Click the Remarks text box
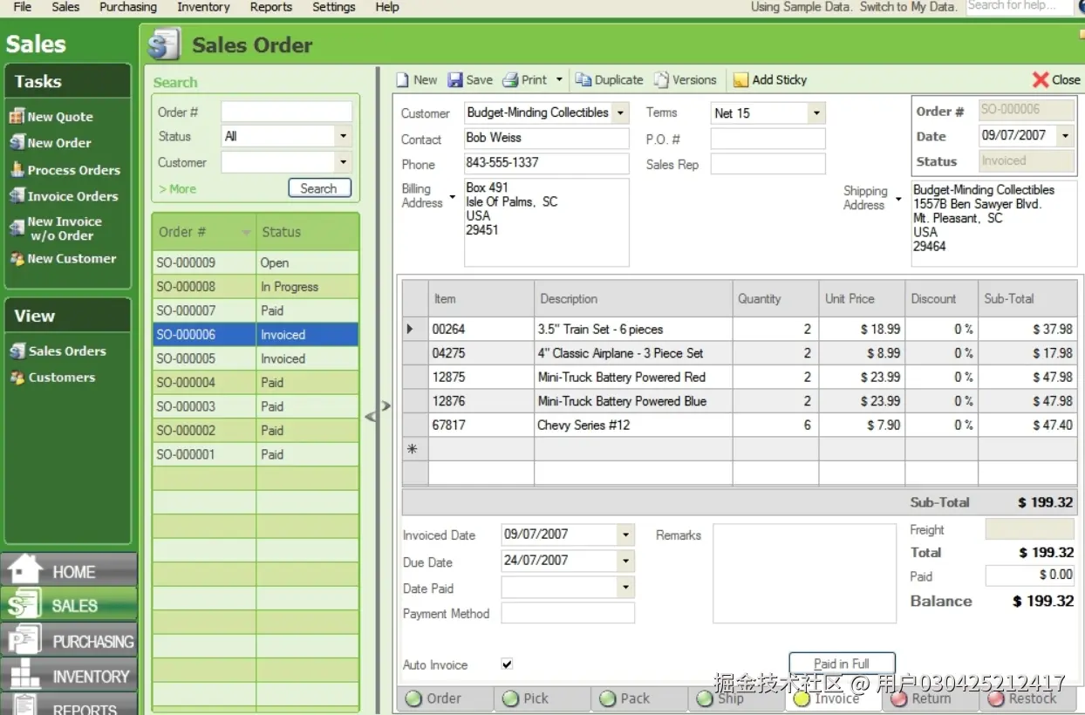 click(804, 573)
